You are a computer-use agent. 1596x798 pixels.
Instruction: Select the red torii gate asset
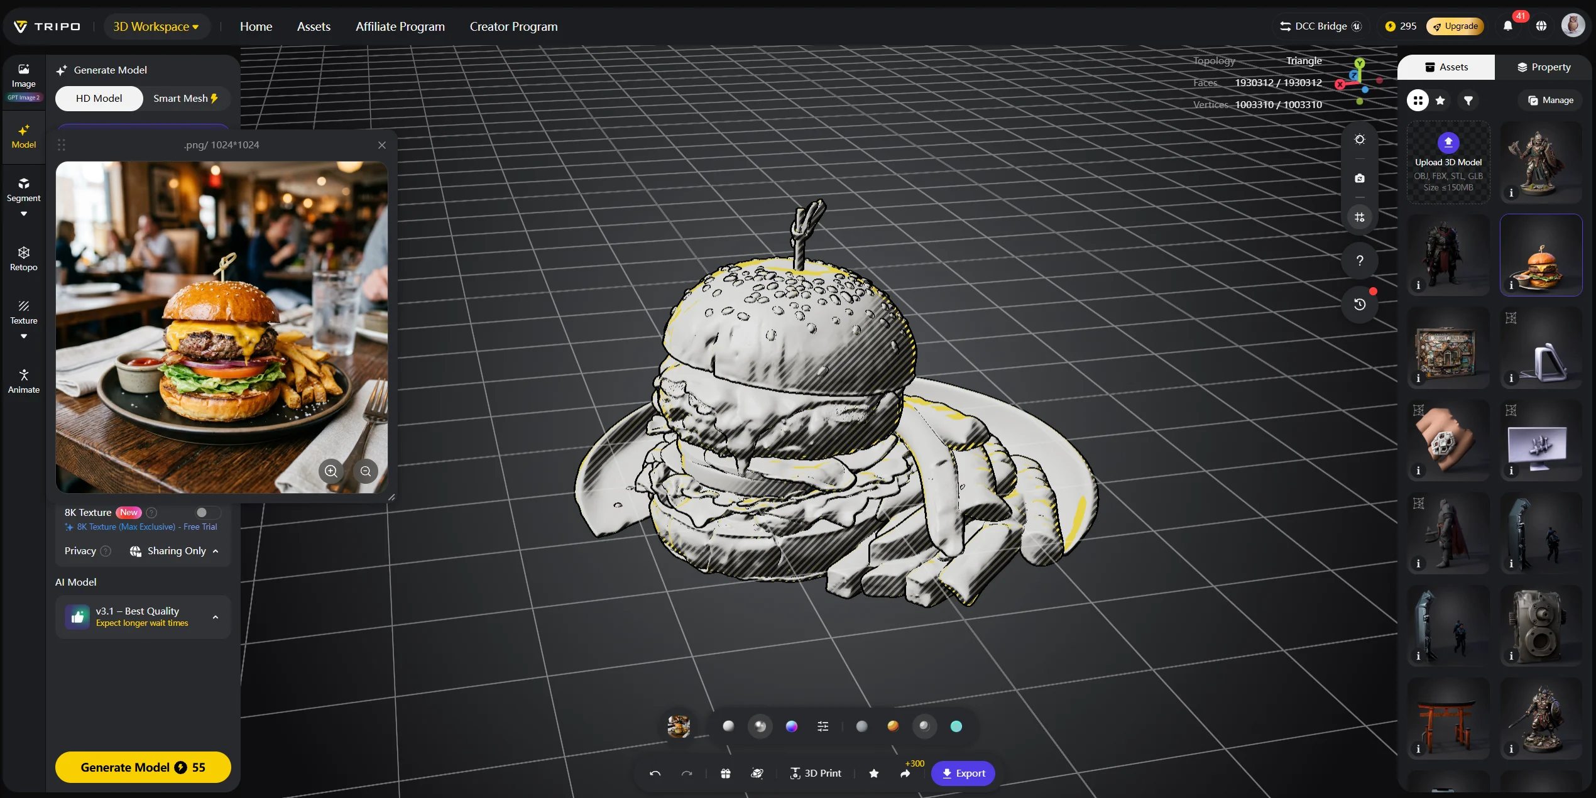[x=1448, y=719]
